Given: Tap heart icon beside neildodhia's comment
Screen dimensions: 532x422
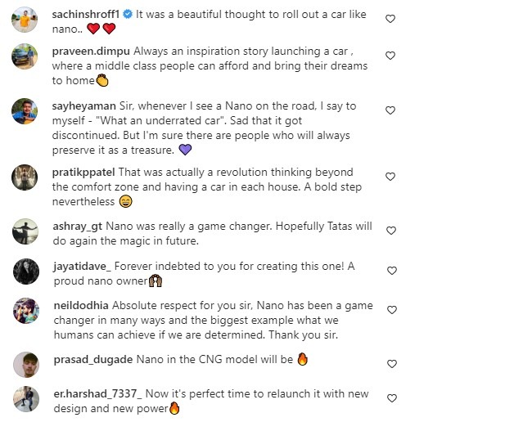Looking at the screenshot, I should pyautogui.click(x=390, y=310).
